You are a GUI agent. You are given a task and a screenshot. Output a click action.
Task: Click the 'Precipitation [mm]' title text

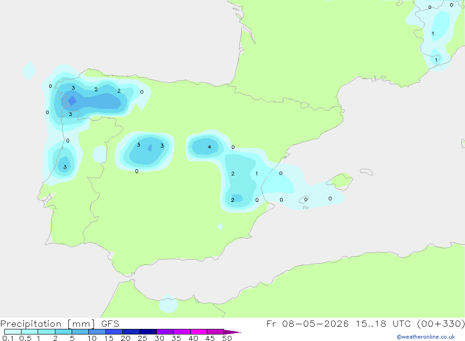click(x=48, y=324)
